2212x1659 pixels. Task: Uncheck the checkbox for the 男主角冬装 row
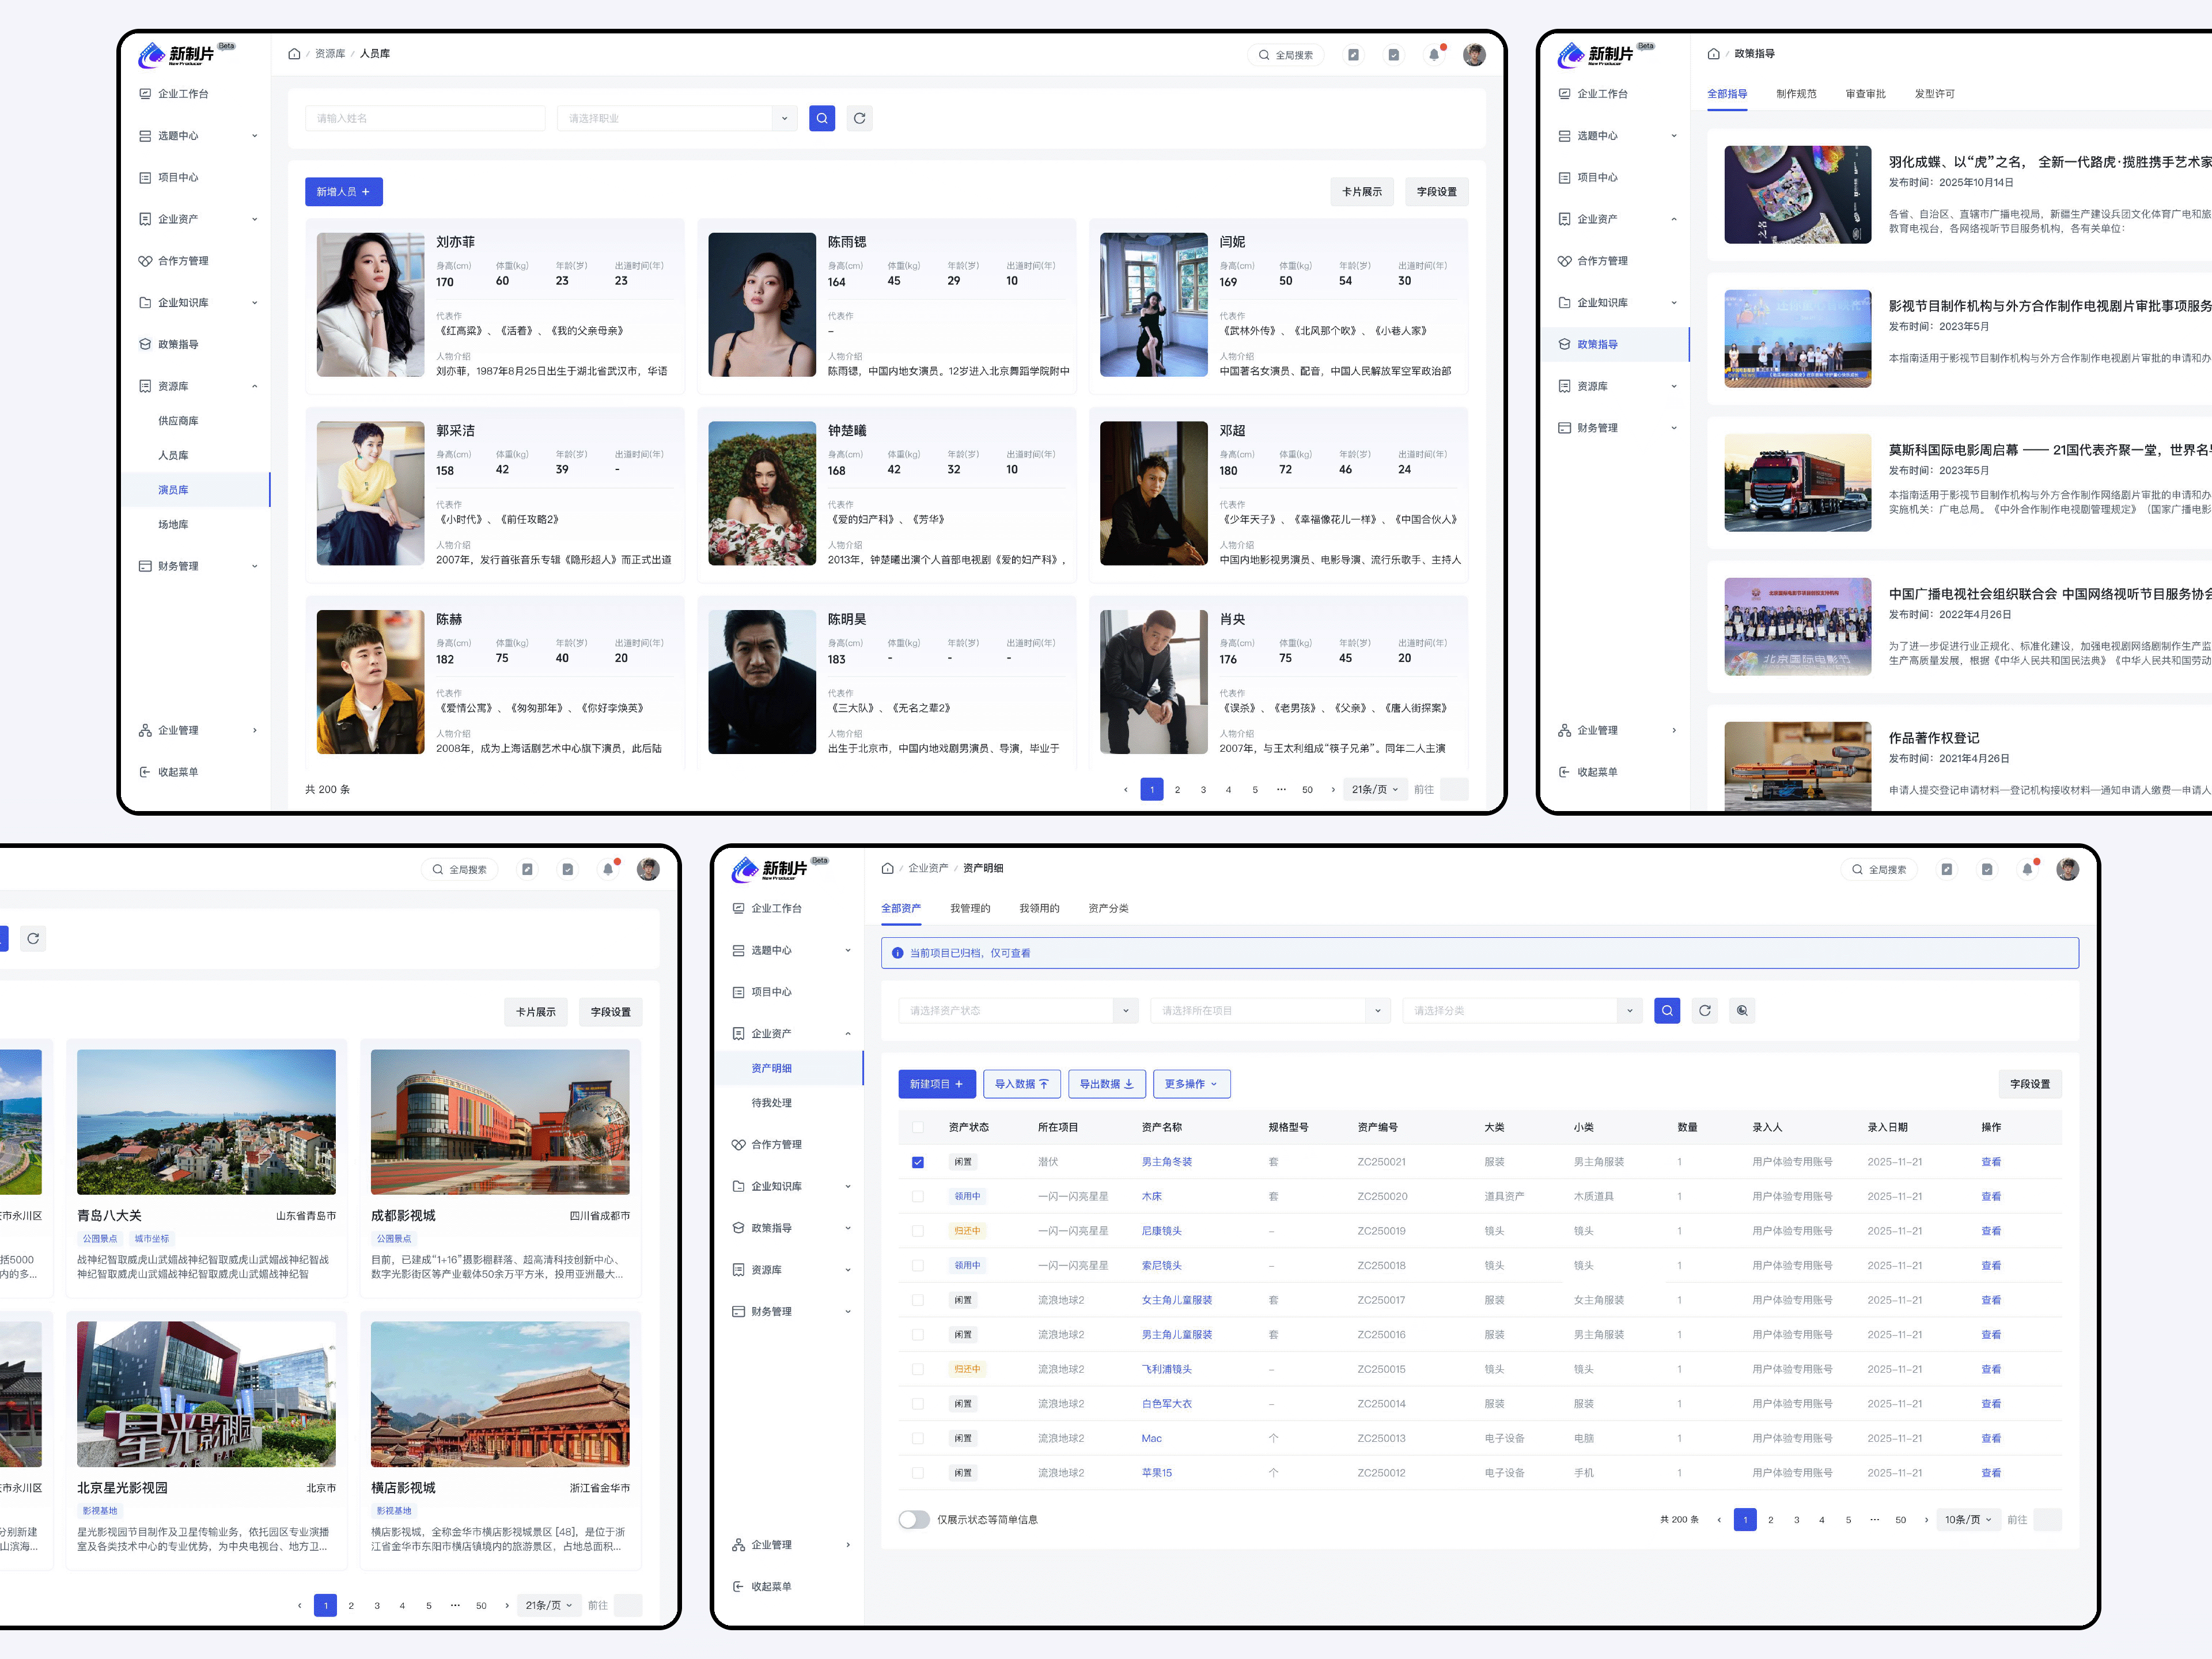[x=917, y=1162]
